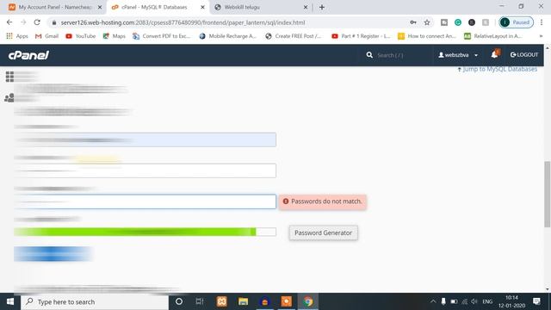This screenshot has height=310, width=551.
Task: Open the cPanel search magnifier icon
Action: (369, 55)
